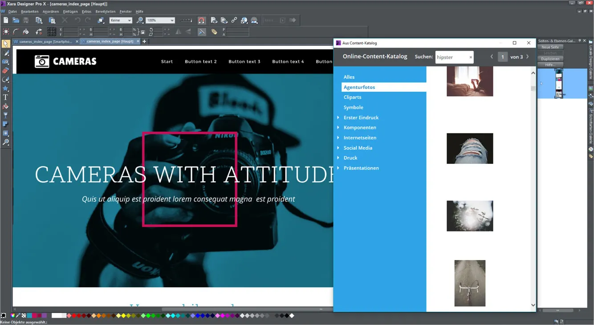The width and height of the screenshot is (594, 325).
Task: Click the Hilfe... button in page gallery
Action: 550,65
